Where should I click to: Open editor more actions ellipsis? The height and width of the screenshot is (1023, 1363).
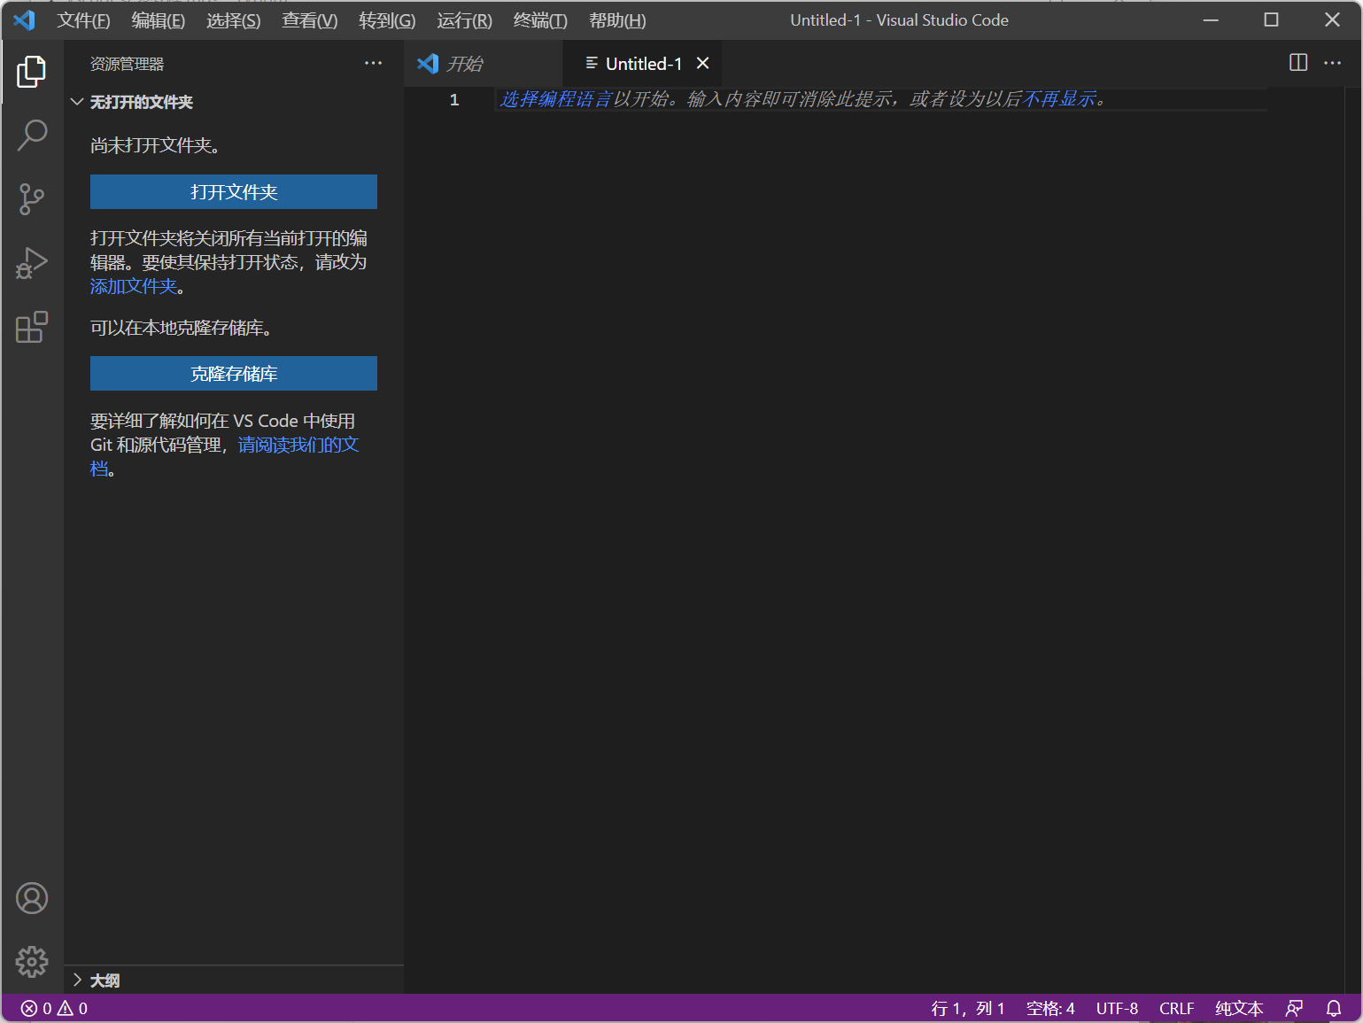pos(1332,63)
